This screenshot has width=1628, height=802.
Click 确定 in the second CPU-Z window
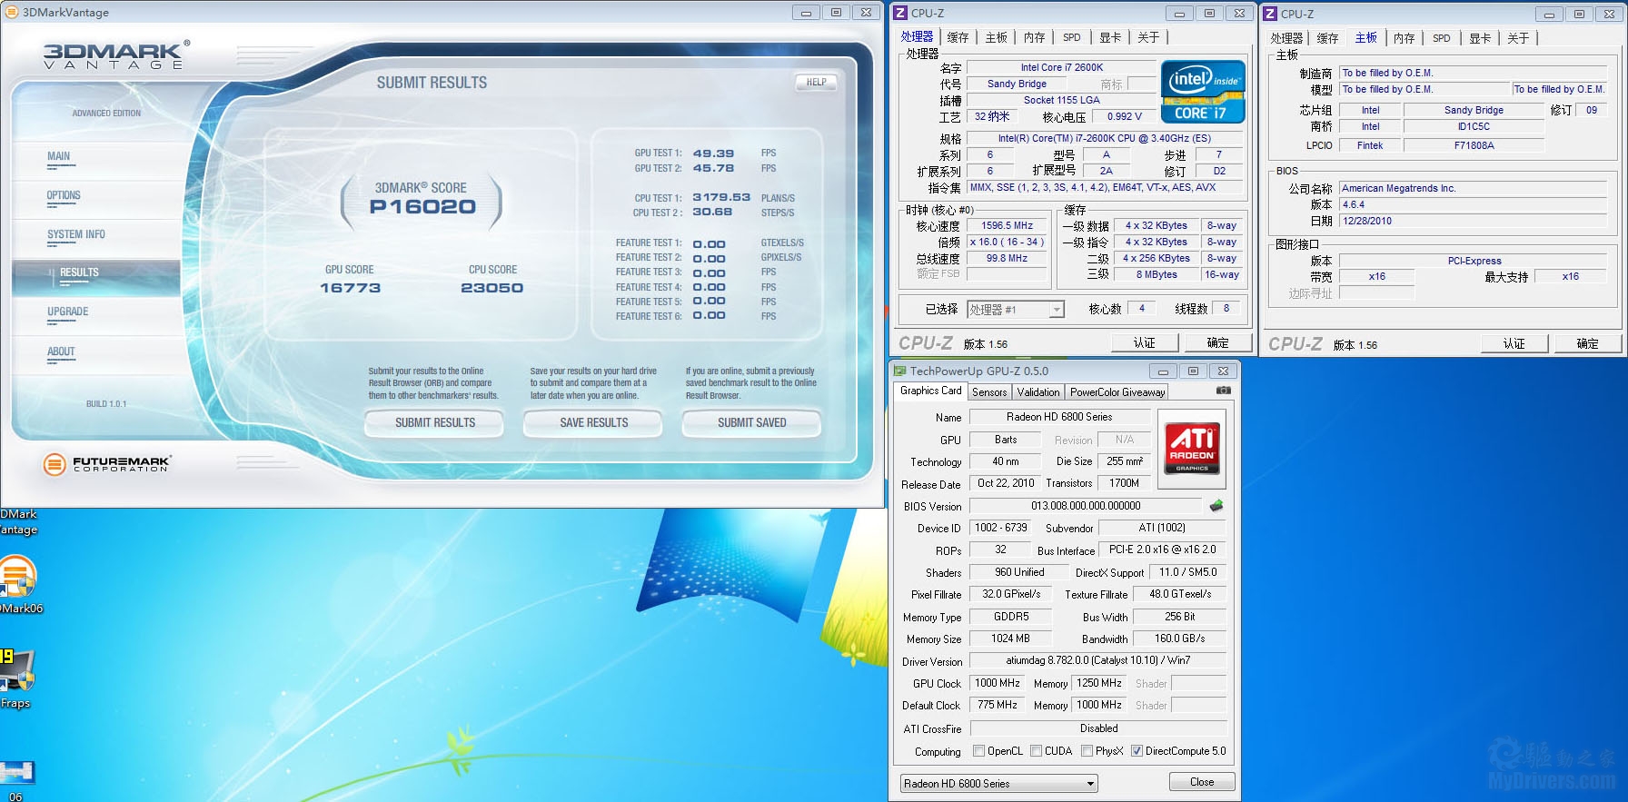[1587, 343]
